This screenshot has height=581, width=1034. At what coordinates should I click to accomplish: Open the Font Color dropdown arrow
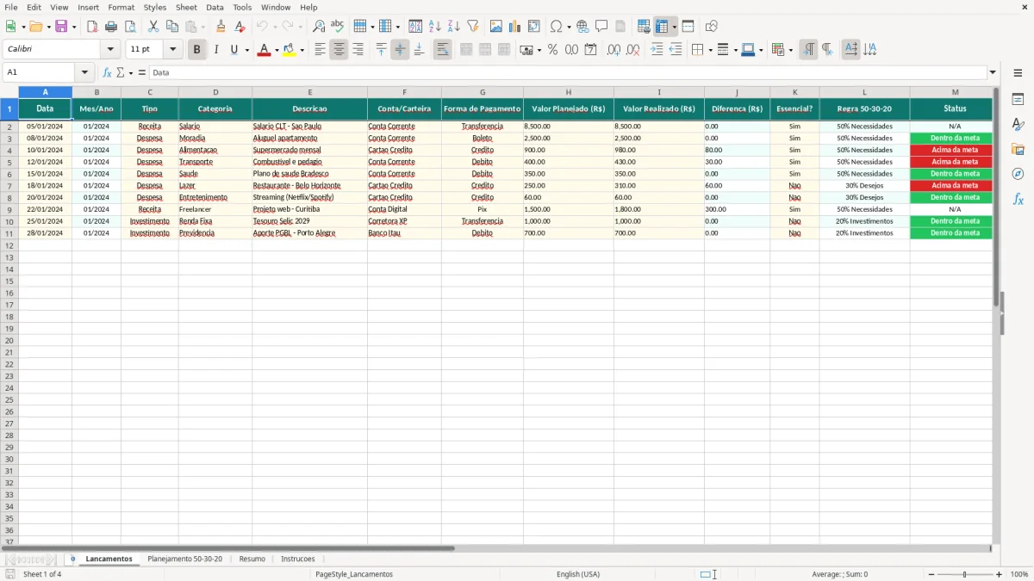point(276,50)
